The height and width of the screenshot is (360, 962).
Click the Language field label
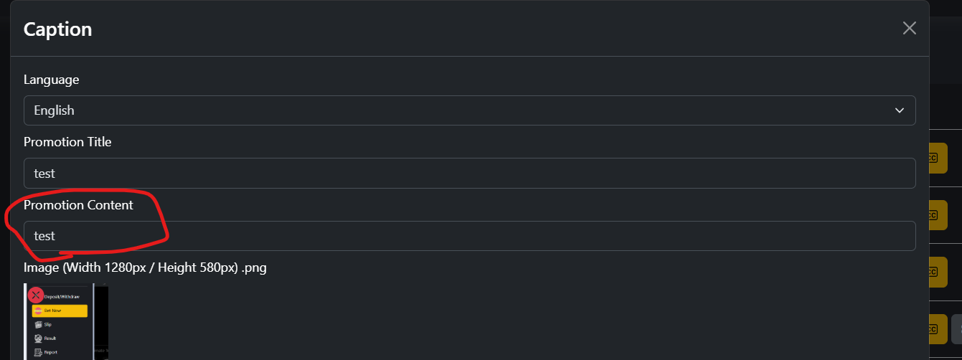(52, 80)
